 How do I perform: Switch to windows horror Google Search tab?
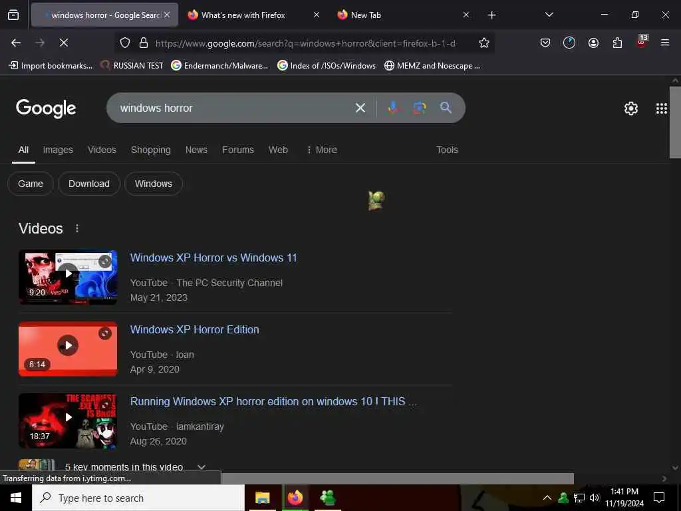coord(104,15)
